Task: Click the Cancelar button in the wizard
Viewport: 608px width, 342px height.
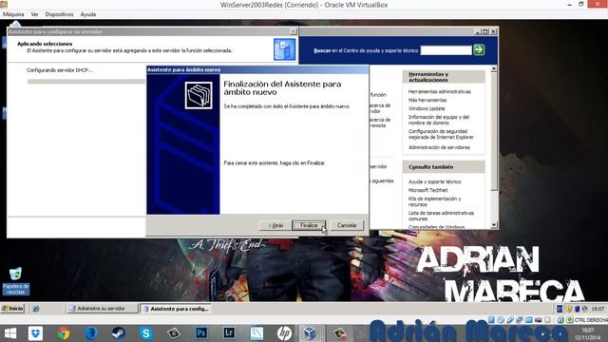Action: pyautogui.click(x=347, y=225)
